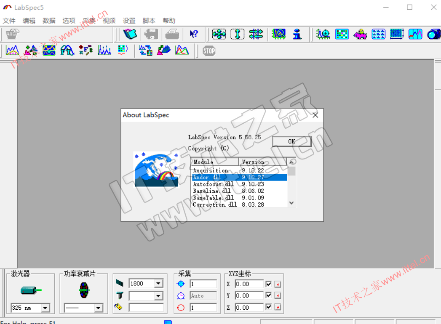
Task: Click the vertical rescale arrows icon
Action: pos(237,34)
